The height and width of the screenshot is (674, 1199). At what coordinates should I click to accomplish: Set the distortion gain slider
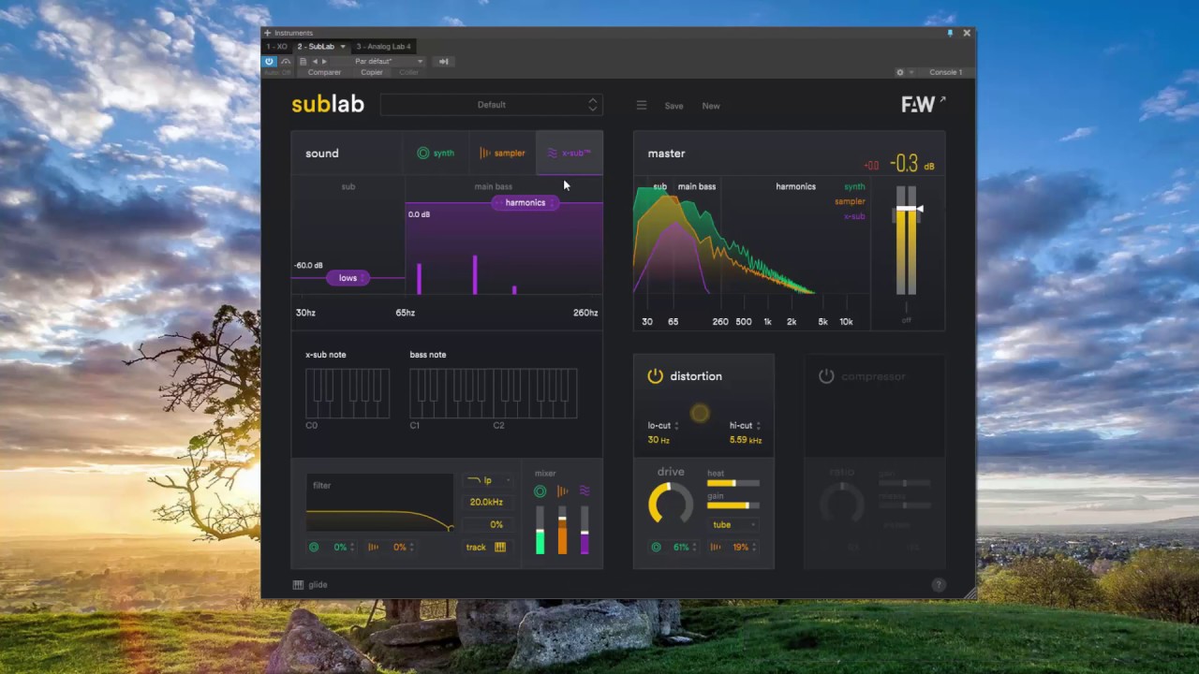click(733, 505)
